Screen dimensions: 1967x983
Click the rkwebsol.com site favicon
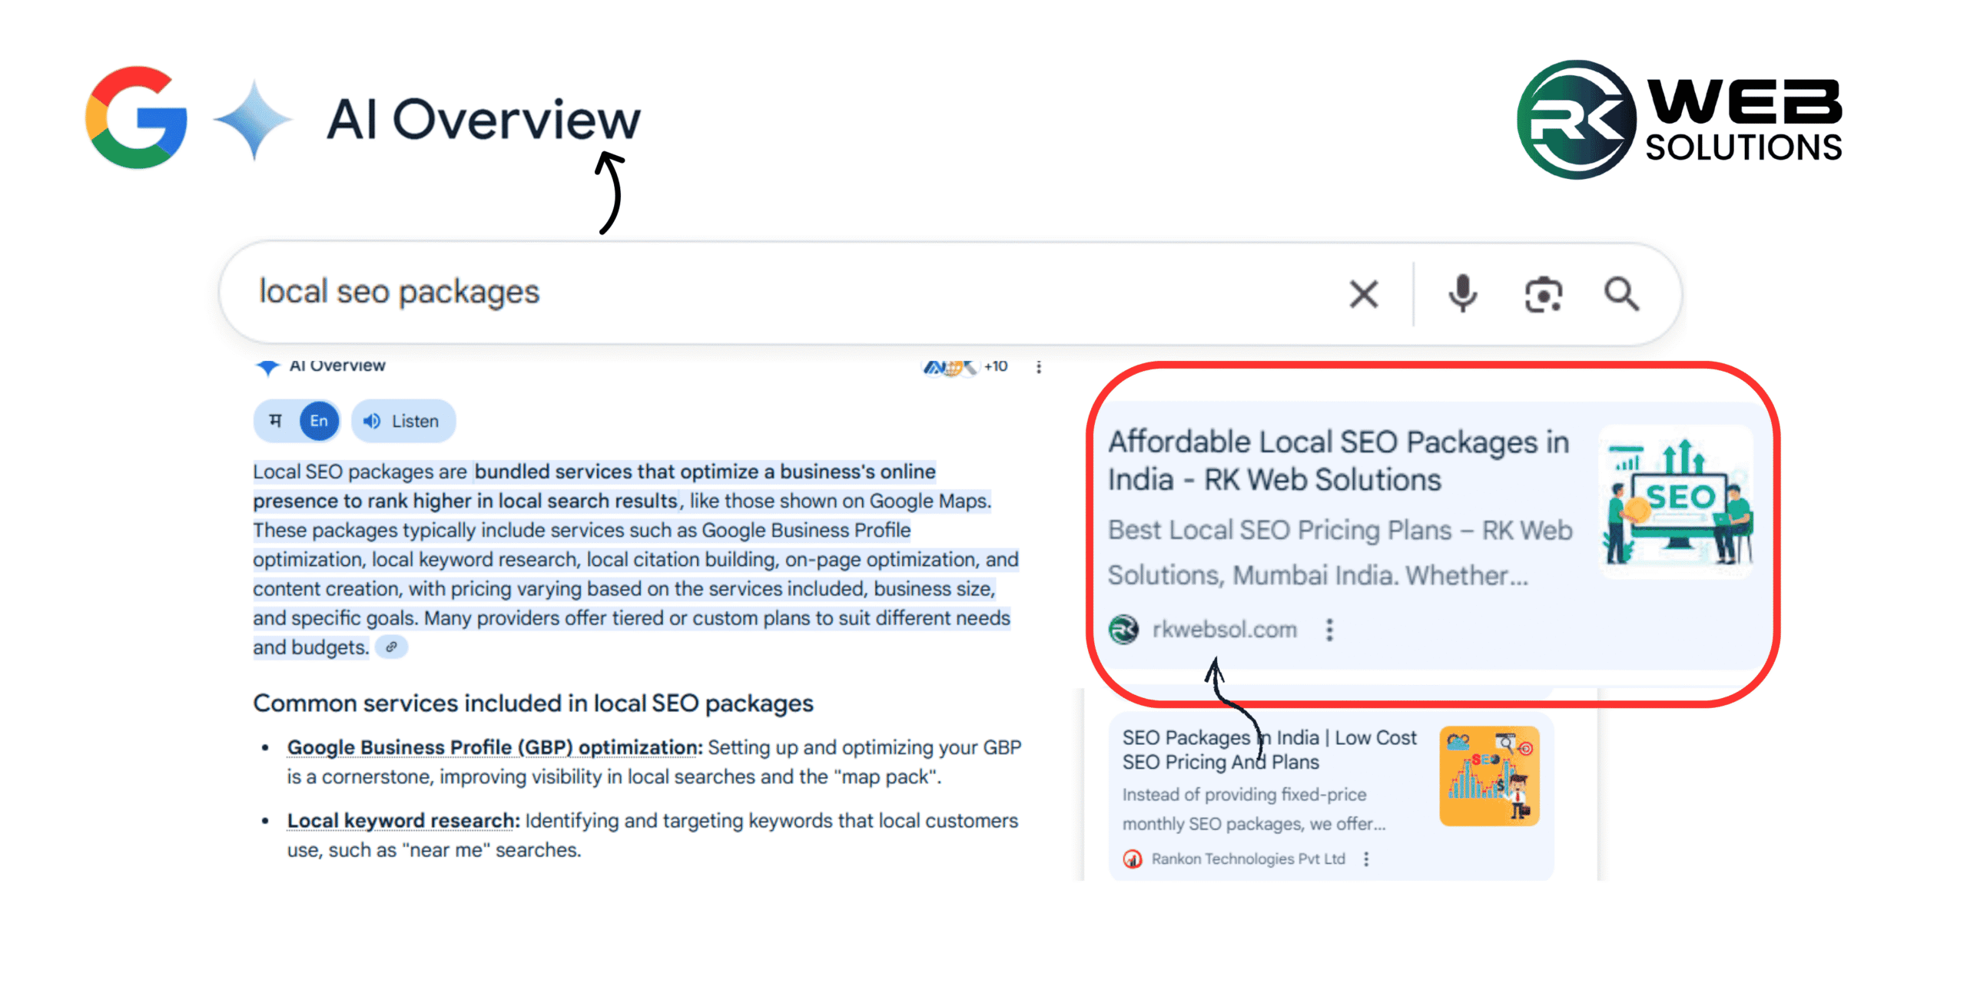[x=1124, y=630]
